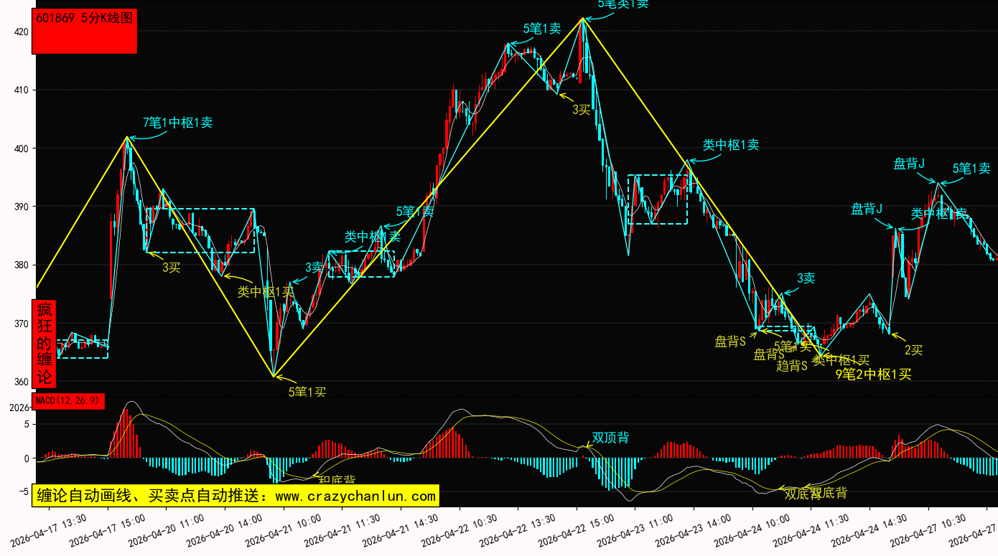The image size is (998, 556).
Task: Select the 积底背 label in MACD panel
Action: (337, 479)
